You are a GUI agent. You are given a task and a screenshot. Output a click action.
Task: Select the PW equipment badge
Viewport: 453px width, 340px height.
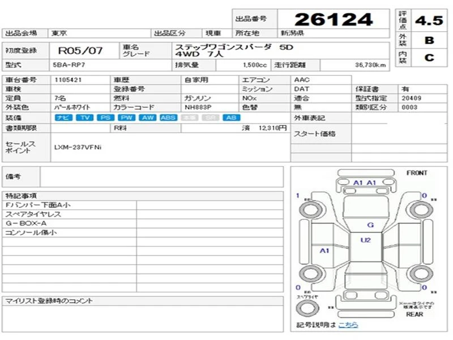(x=126, y=118)
